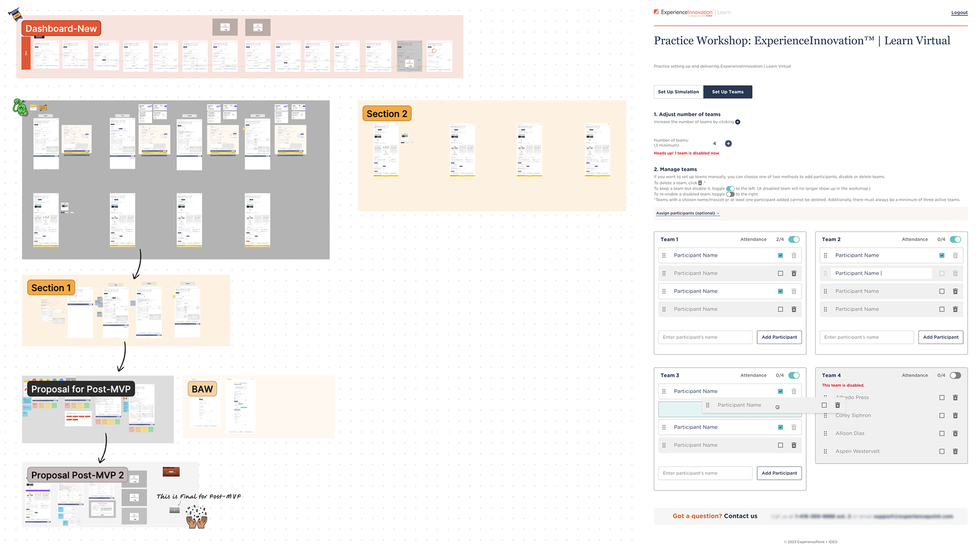Delete Team 1's first participant row with trash icon
Screen dimensions: 979x545
(x=794, y=255)
